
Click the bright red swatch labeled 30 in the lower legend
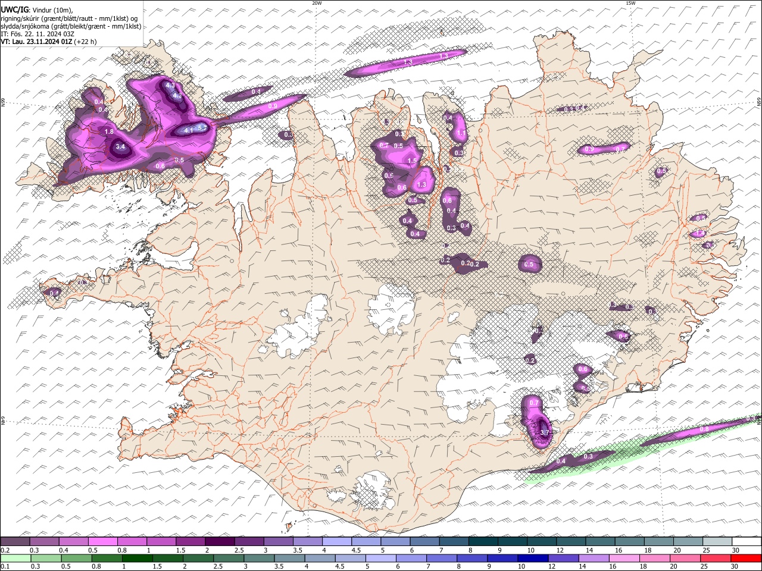(x=746, y=558)
